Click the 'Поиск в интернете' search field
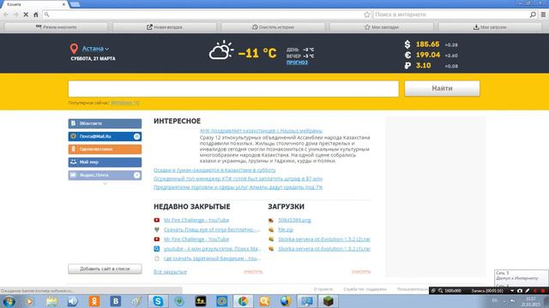The height and width of the screenshot is (308, 549). point(451,15)
